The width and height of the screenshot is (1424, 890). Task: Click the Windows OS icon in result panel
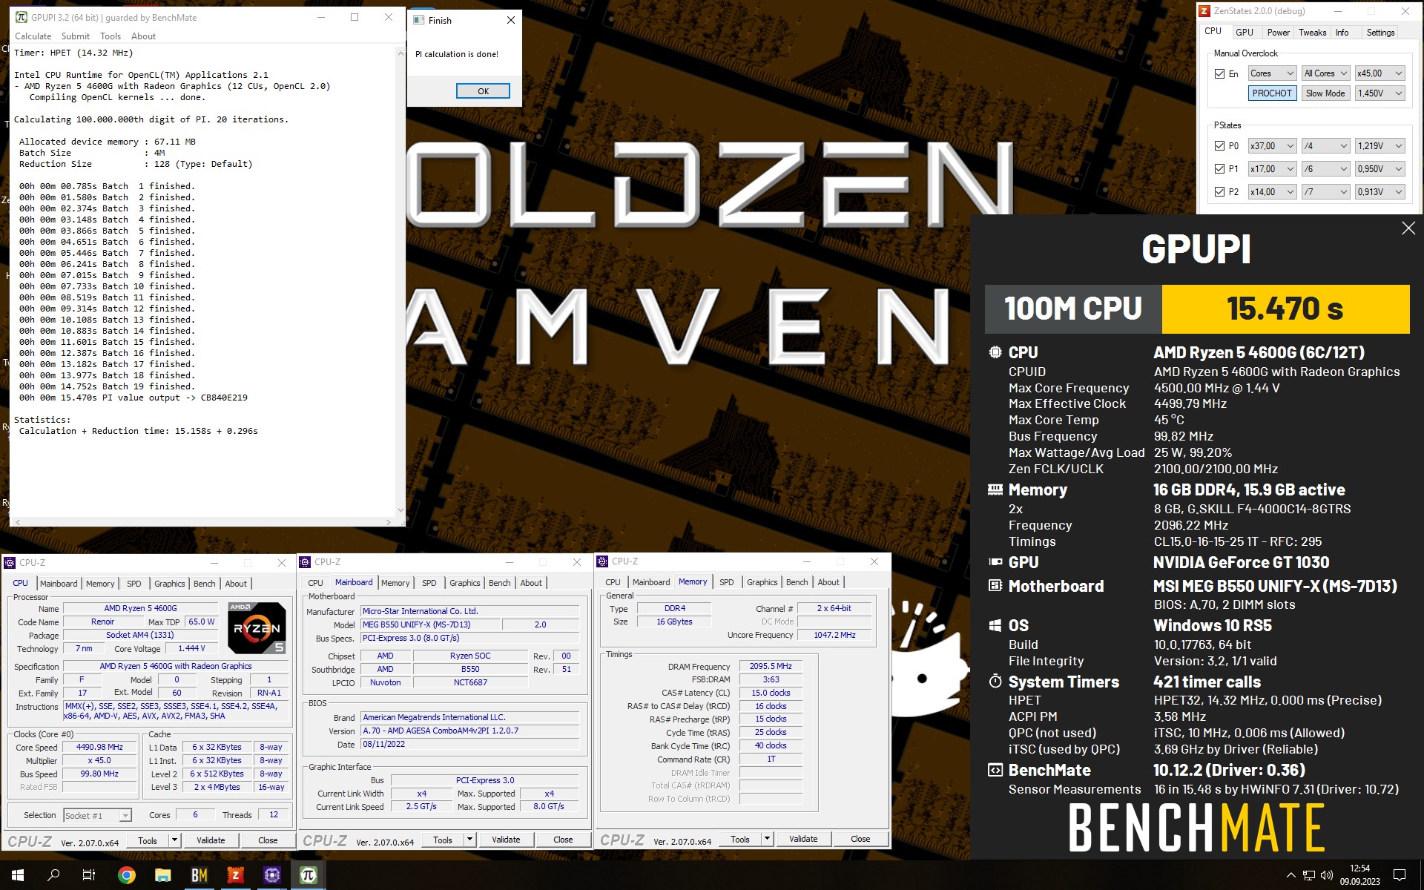(x=995, y=625)
